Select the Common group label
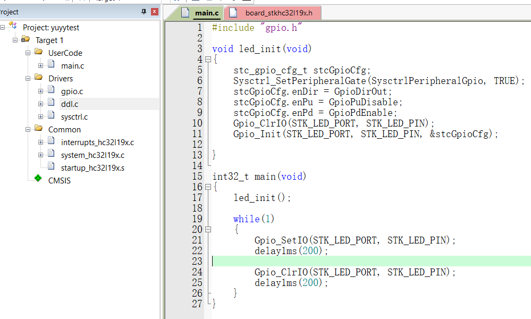The image size is (531, 319). (x=64, y=130)
